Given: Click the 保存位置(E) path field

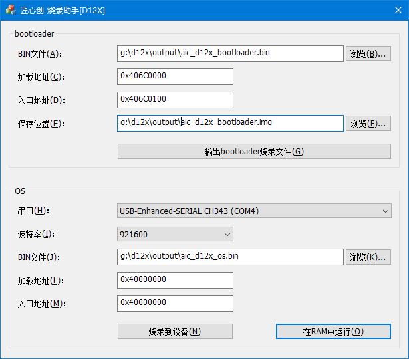Looking at the screenshot, I should pos(230,123).
